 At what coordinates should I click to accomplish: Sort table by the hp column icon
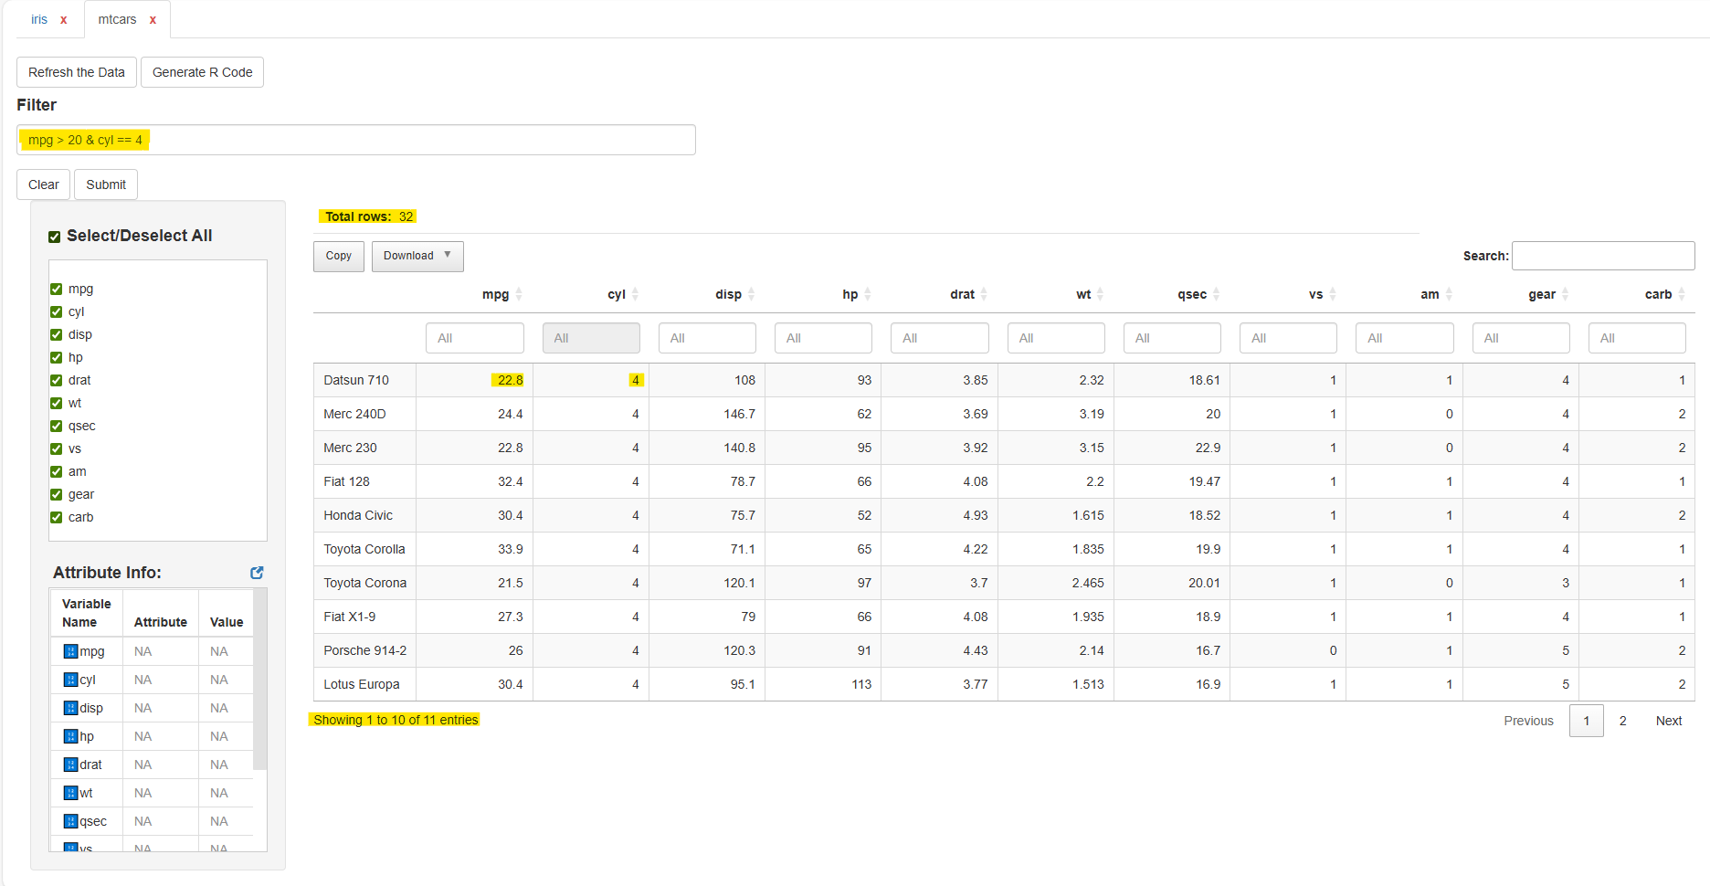click(x=867, y=294)
